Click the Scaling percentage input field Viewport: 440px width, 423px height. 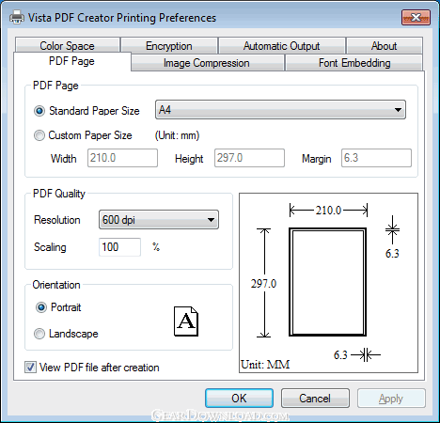click(119, 247)
